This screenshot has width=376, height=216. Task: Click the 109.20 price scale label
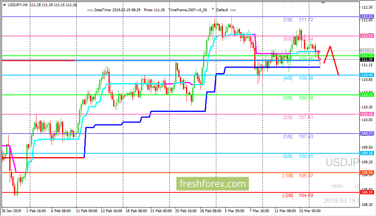pyautogui.click(x=367, y=162)
